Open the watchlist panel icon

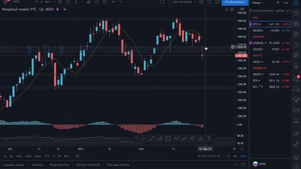(296, 3)
